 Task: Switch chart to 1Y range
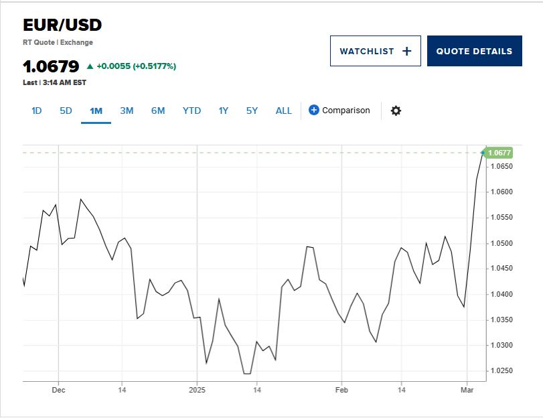pos(224,111)
